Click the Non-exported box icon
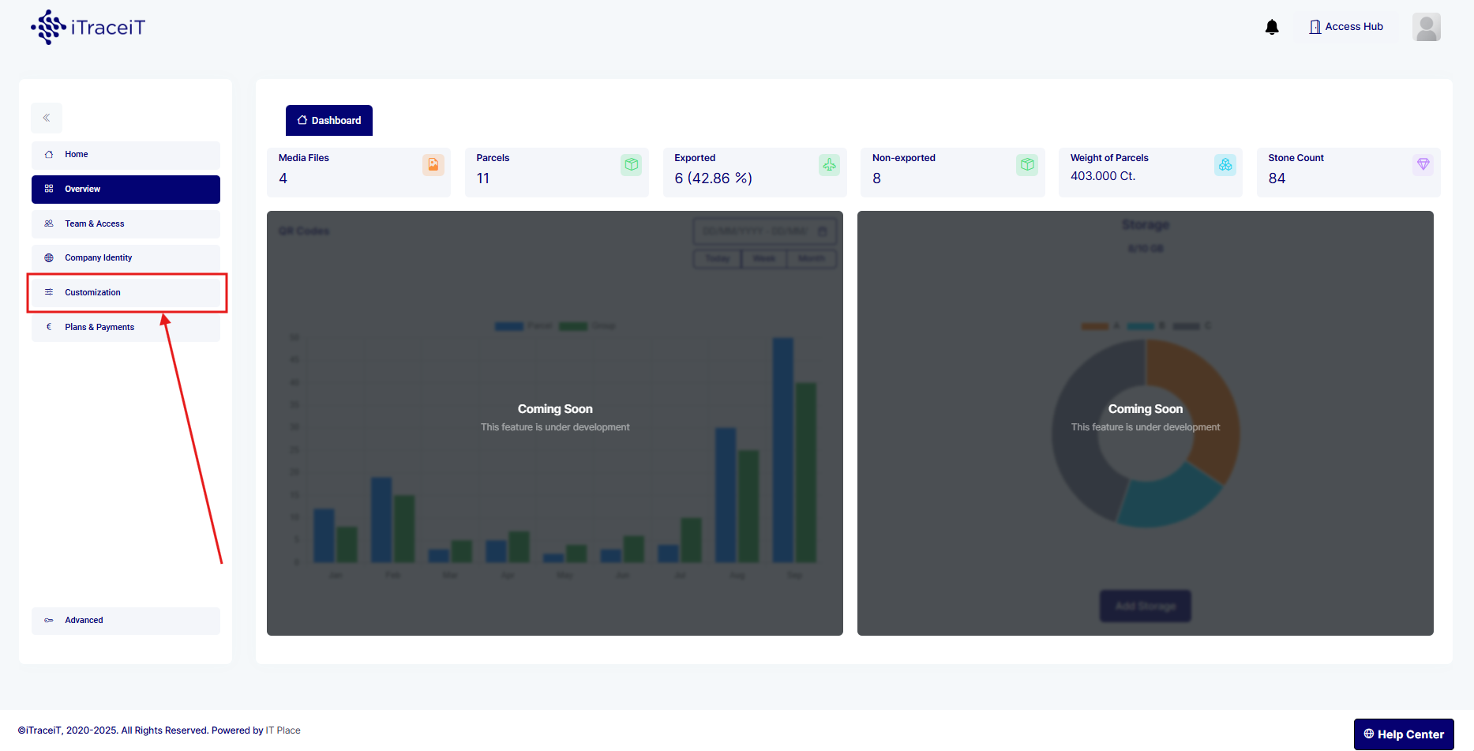Image resolution: width=1474 pixels, height=751 pixels. click(x=1026, y=164)
